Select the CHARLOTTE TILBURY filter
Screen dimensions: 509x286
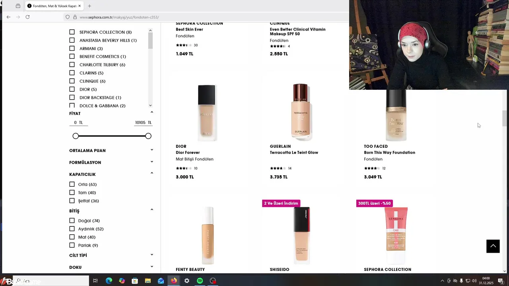pyautogui.click(x=72, y=65)
